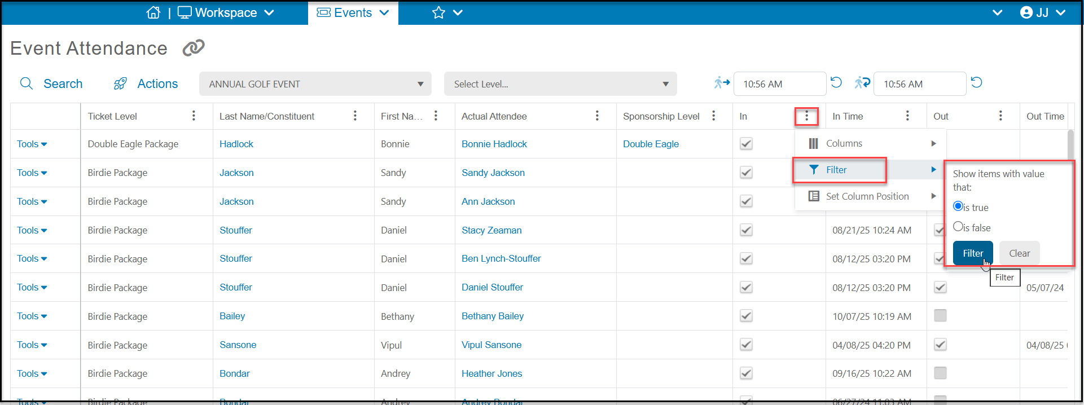
Task: Open the Sansone constituent link
Action: click(x=238, y=345)
